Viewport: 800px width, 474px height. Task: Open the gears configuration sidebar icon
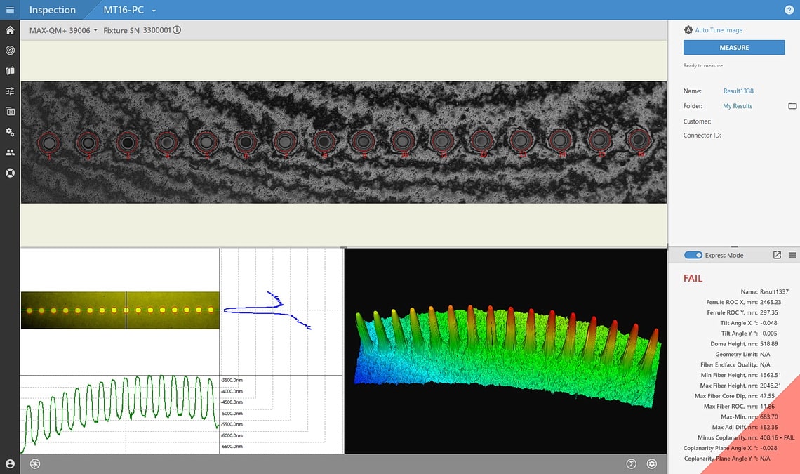(10, 132)
